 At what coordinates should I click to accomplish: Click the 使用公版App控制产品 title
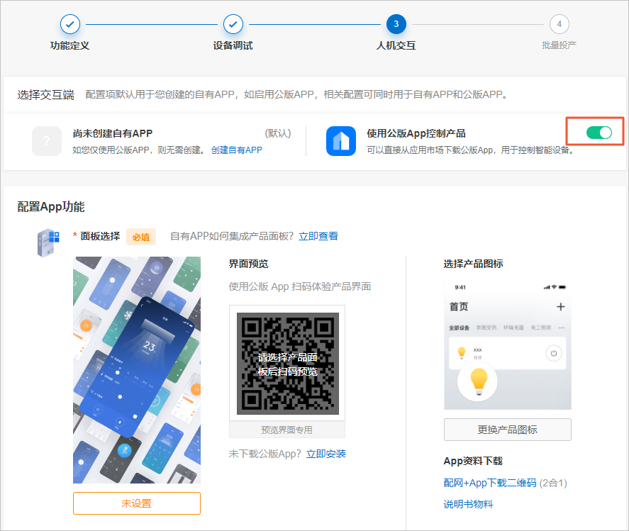pyautogui.click(x=416, y=133)
